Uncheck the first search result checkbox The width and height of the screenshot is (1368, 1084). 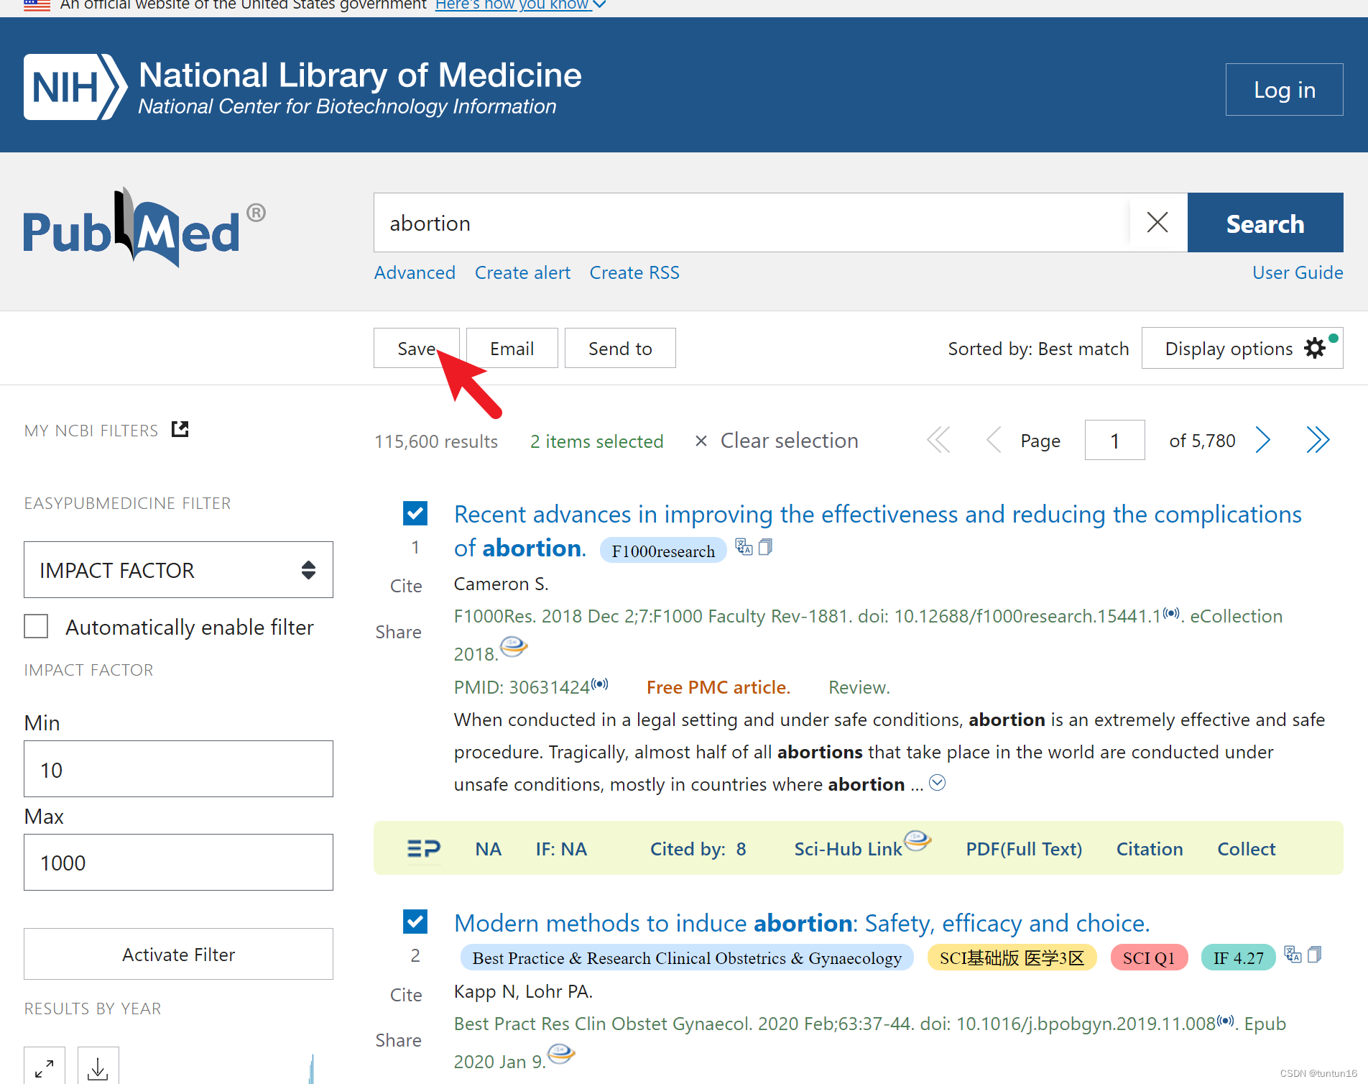coord(415,513)
